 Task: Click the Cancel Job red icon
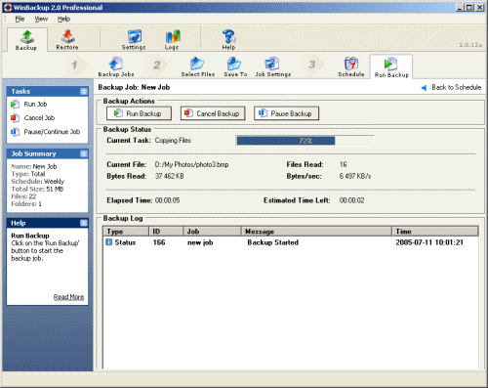click(x=15, y=118)
